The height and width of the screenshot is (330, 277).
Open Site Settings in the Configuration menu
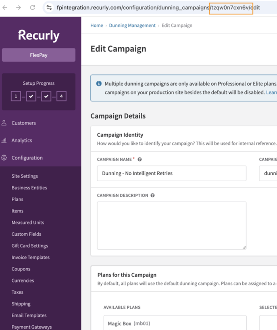tap(25, 176)
